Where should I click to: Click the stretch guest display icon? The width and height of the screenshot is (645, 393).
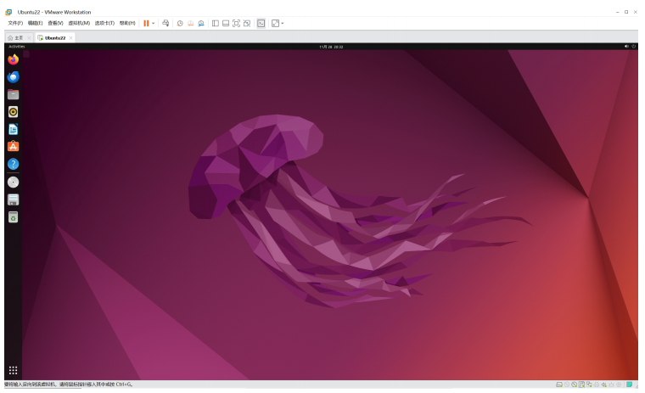point(275,24)
